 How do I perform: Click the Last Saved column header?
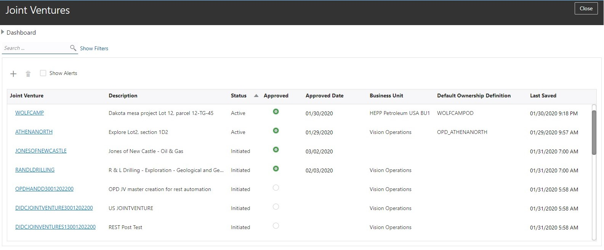pyautogui.click(x=543, y=96)
